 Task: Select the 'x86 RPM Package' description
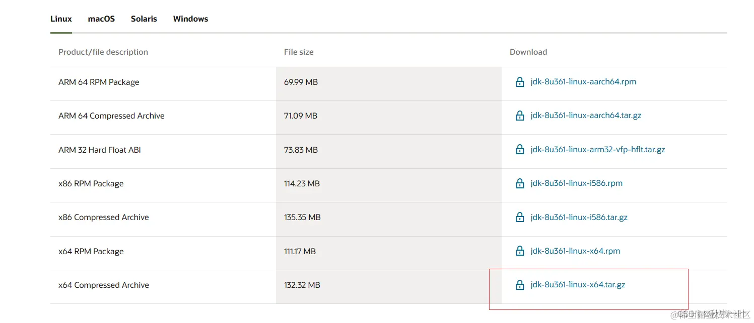[x=91, y=184]
